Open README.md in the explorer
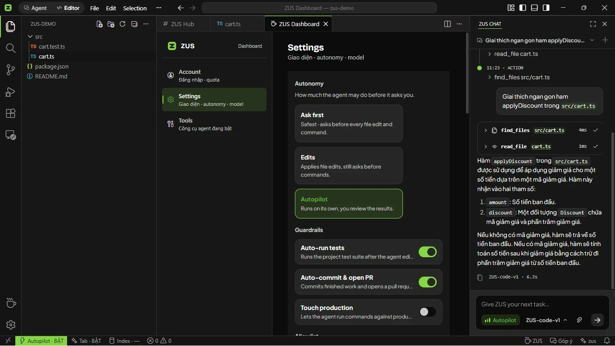The height and width of the screenshot is (346, 615). pos(51,76)
